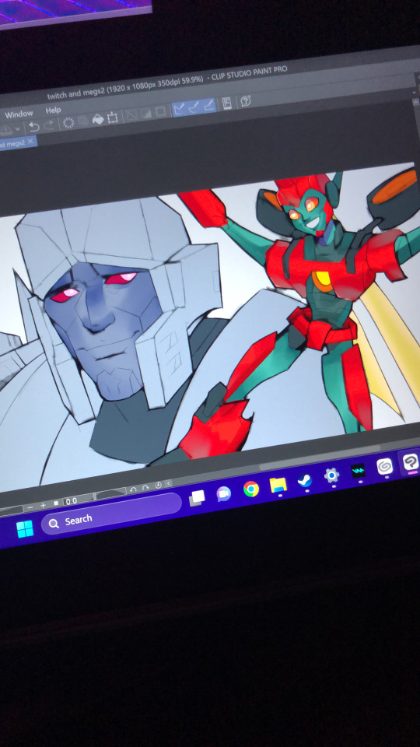Image resolution: width=420 pixels, height=747 pixels.
Task: Open the save icon dropdown arrow
Action: (x=18, y=128)
